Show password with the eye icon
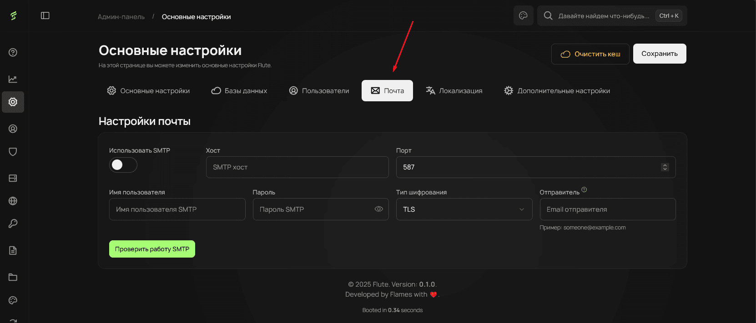Image resolution: width=756 pixels, height=323 pixels. click(378, 209)
